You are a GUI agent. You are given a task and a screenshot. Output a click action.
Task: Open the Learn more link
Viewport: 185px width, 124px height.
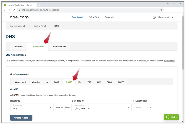[169, 61]
